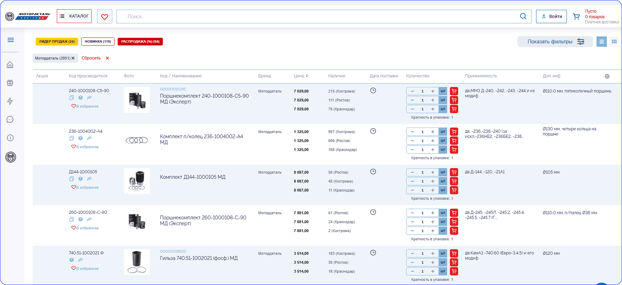Select the НОВИНКА (119) tag

coord(98,42)
